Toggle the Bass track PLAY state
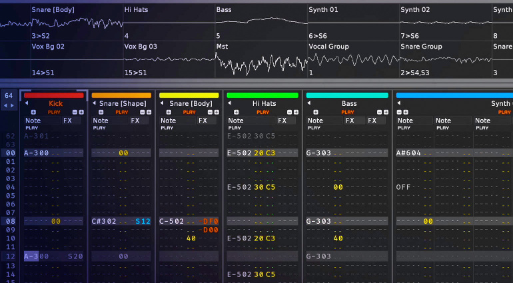This screenshot has height=283, width=513. pyautogui.click(x=346, y=112)
